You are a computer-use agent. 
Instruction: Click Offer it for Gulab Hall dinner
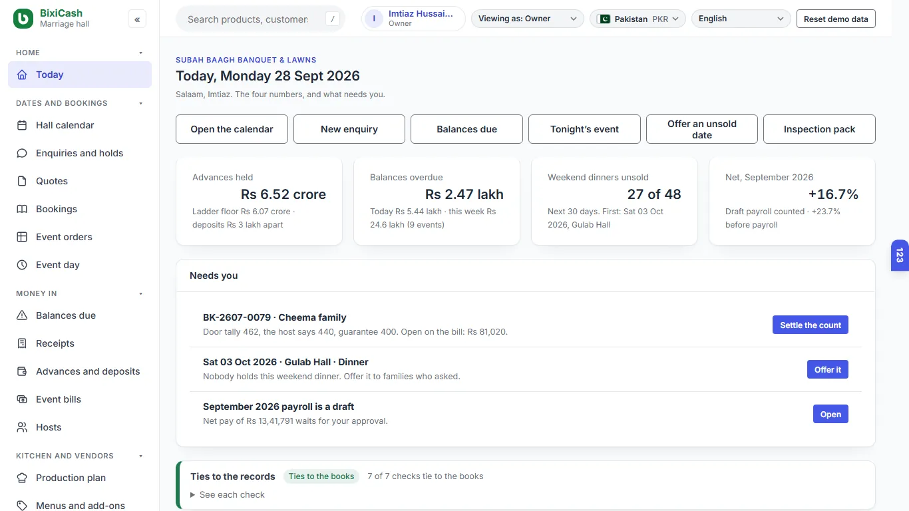coord(828,369)
